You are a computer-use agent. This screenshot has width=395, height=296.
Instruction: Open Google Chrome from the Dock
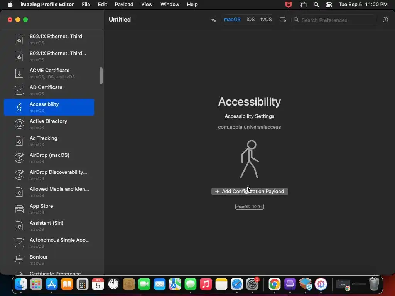275,284
